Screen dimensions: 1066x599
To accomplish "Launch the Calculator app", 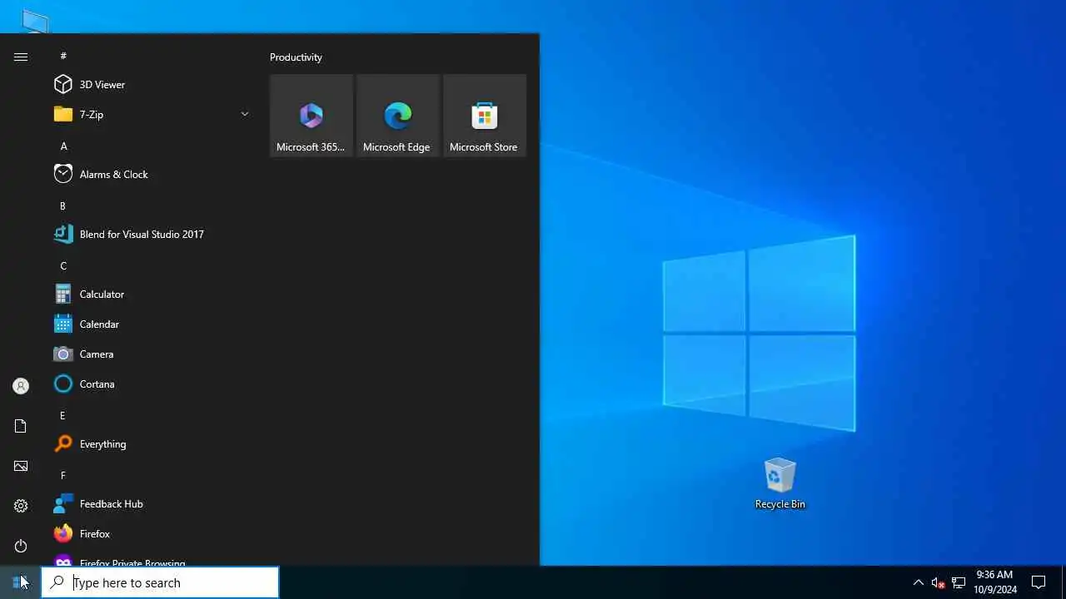I will 150,294.
